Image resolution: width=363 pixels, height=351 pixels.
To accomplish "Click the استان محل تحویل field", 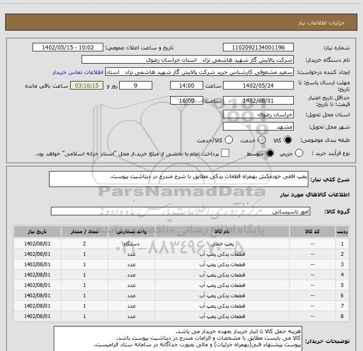I will [258, 114].
